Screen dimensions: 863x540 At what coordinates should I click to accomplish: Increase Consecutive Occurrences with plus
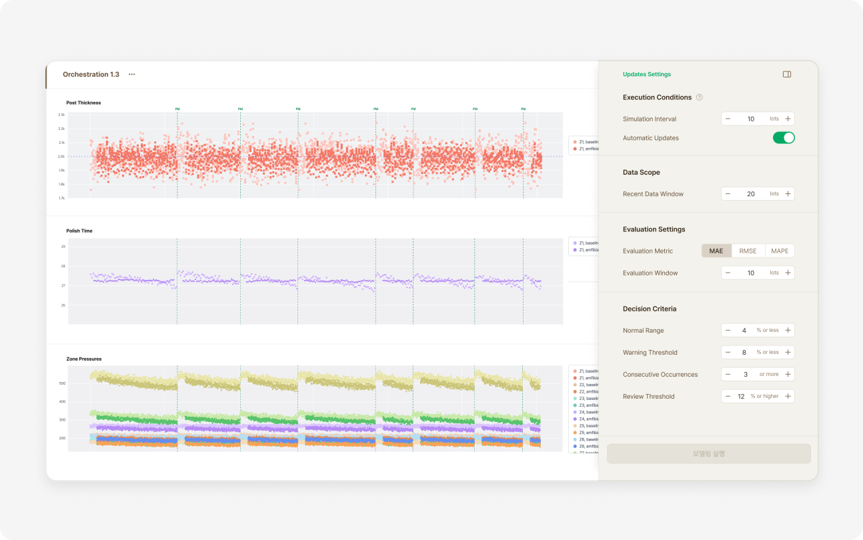click(x=788, y=375)
